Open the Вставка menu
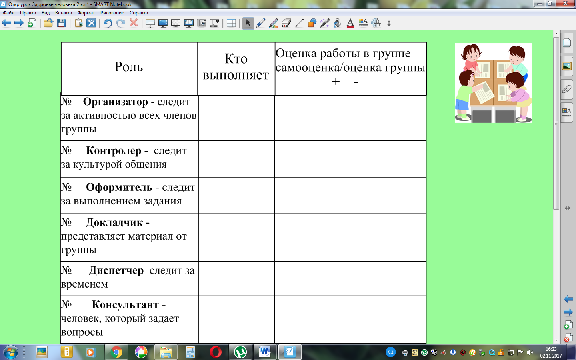Image resolution: width=576 pixels, height=360 pixels. pyautogui.click(x=63, y=13)
